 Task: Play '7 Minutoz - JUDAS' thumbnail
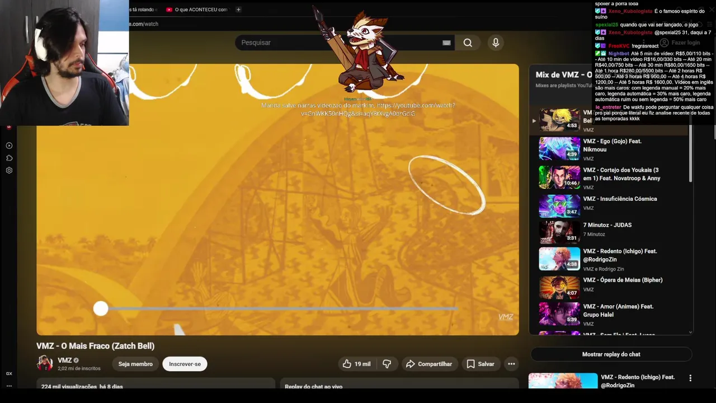click(559, 232)
